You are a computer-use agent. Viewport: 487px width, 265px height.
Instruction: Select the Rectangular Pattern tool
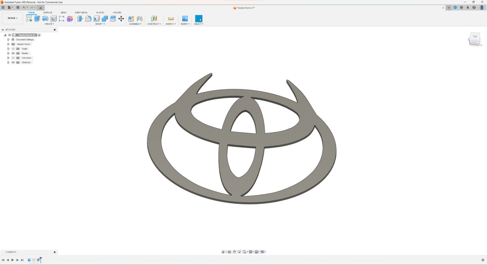(x=62, y=19)
